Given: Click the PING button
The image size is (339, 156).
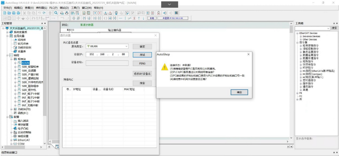Looking at the screenshot, I should point(142,63).
